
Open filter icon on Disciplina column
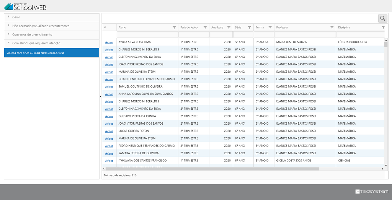[x=383, y=28]
